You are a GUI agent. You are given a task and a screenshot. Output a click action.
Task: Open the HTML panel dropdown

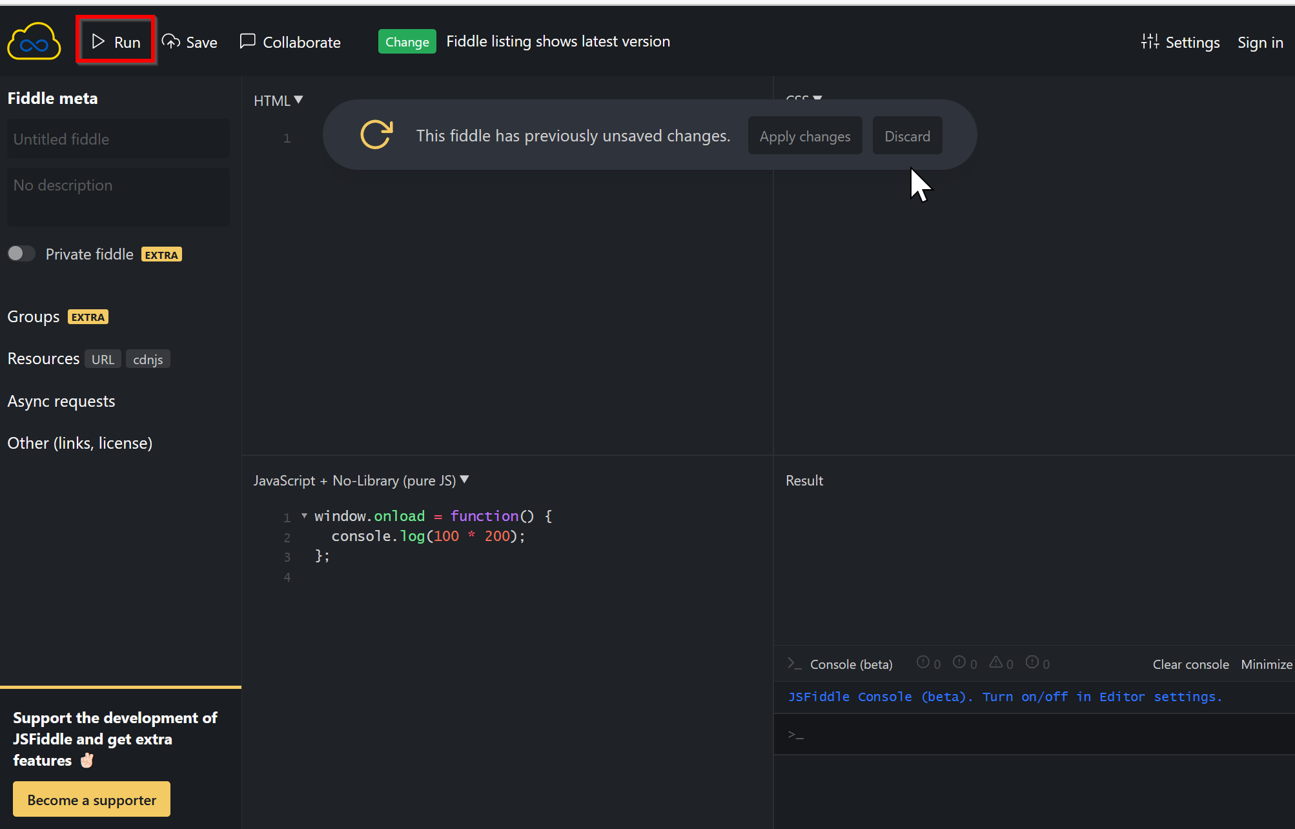click(x=278, y=101)
